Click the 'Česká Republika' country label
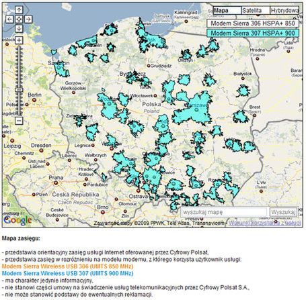 (75, 195)
